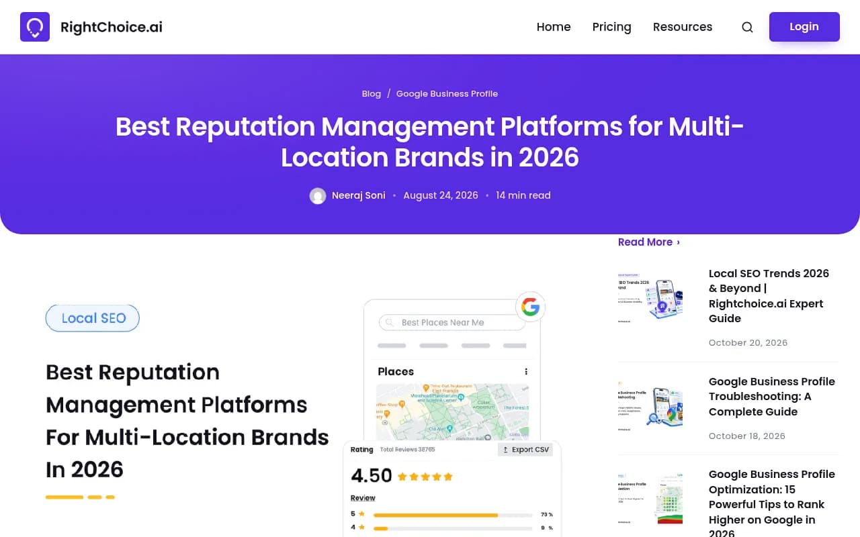Click the 4-star 9% rating bar
860x537 pixels.
coord(453,528)
